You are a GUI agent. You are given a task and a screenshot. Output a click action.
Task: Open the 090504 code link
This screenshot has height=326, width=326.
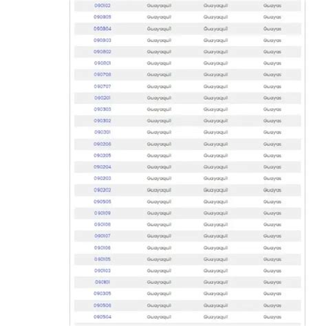tap(102, 317)
